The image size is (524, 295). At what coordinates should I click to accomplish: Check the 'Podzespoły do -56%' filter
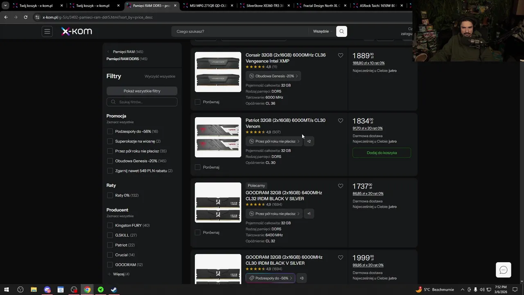click(x=110, y=132)
